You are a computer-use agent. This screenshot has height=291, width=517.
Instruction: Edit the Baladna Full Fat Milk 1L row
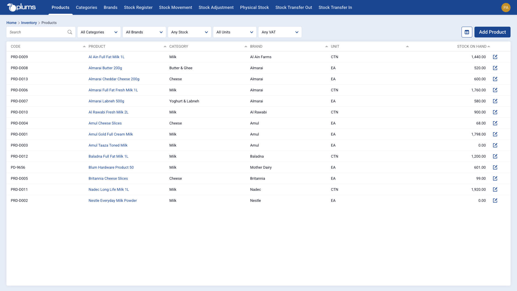pyautogui.click(x=495, y=156)
